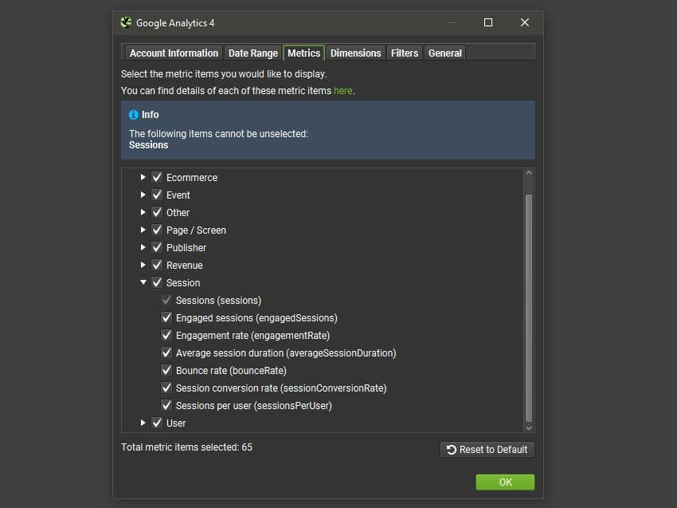Open the Date Range tab
Screen dimensions: 677x508
pyautogui.click(x=253, y=53)
